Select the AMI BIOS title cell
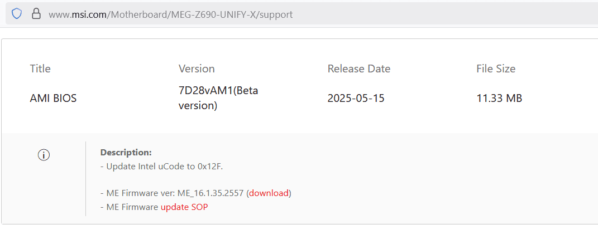Viewport: 598px width, 225px height. click(53, 99)
